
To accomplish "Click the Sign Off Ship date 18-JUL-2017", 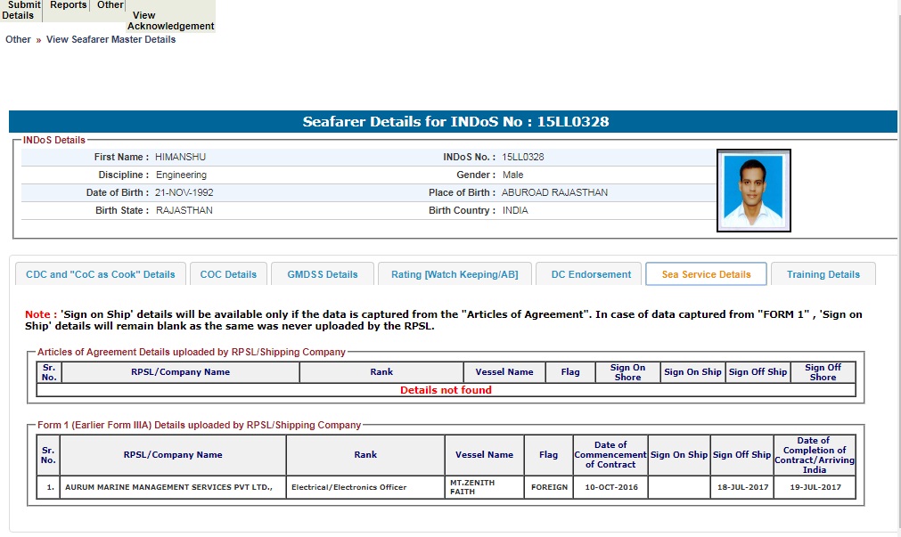I will click(x=741, y=487).
